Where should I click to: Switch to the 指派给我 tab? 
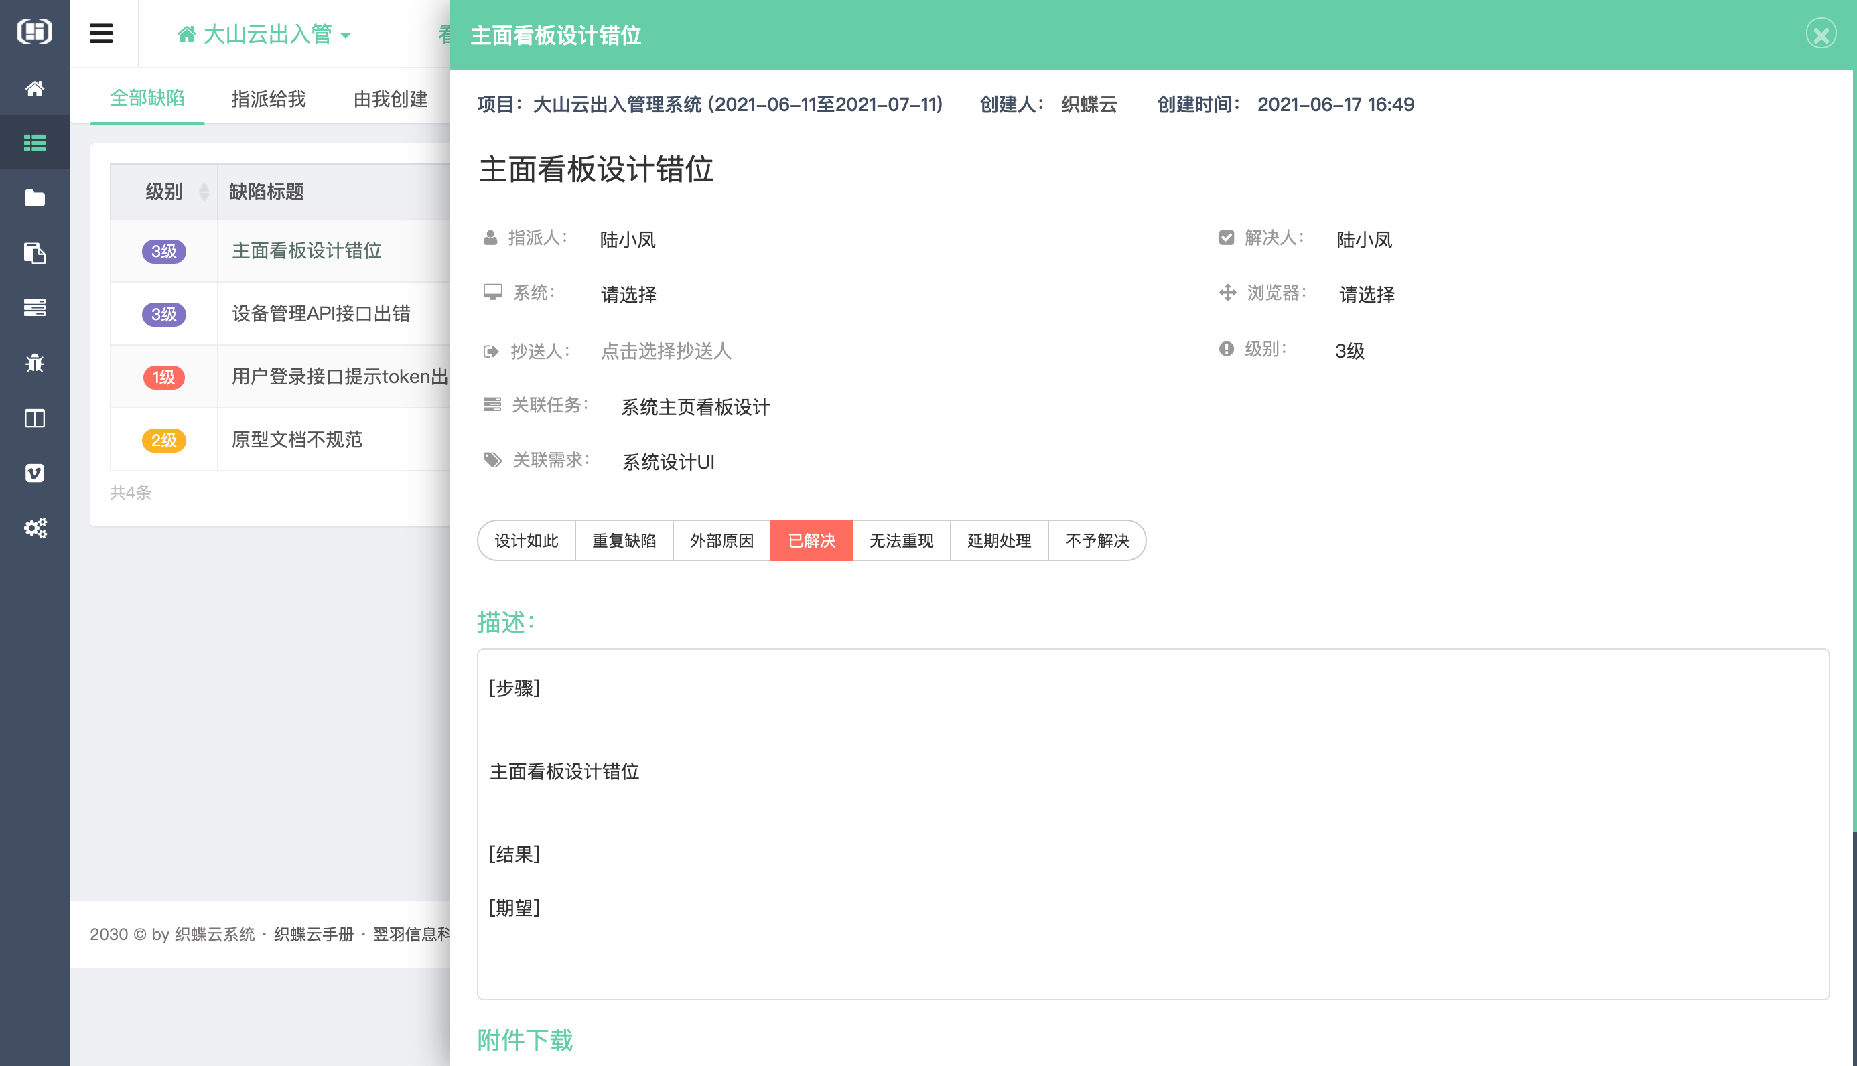point(268,99)
